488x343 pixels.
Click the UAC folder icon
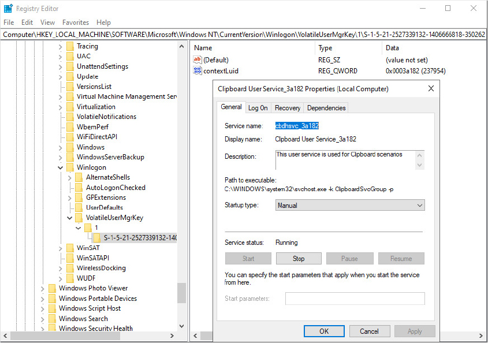70,57
